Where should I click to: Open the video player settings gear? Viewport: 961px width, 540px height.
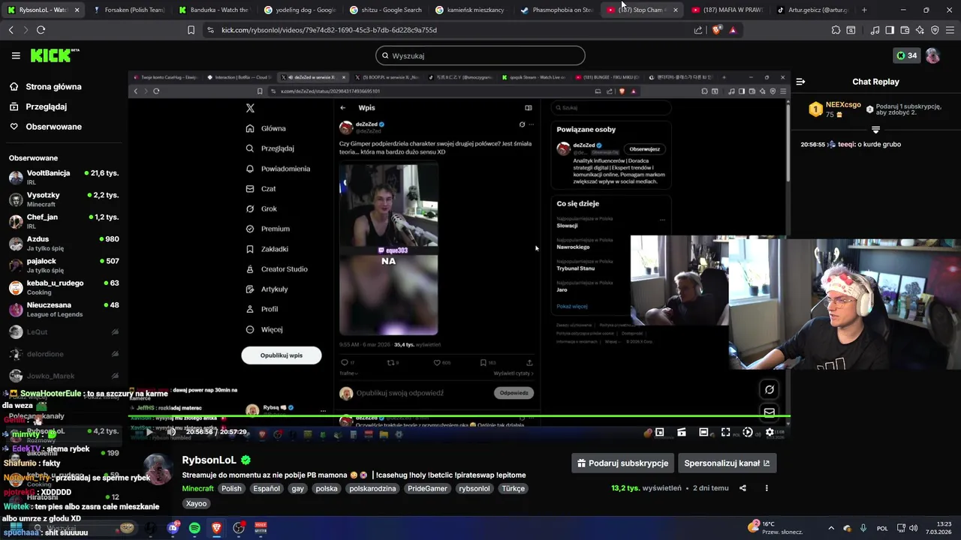point(770,432)
